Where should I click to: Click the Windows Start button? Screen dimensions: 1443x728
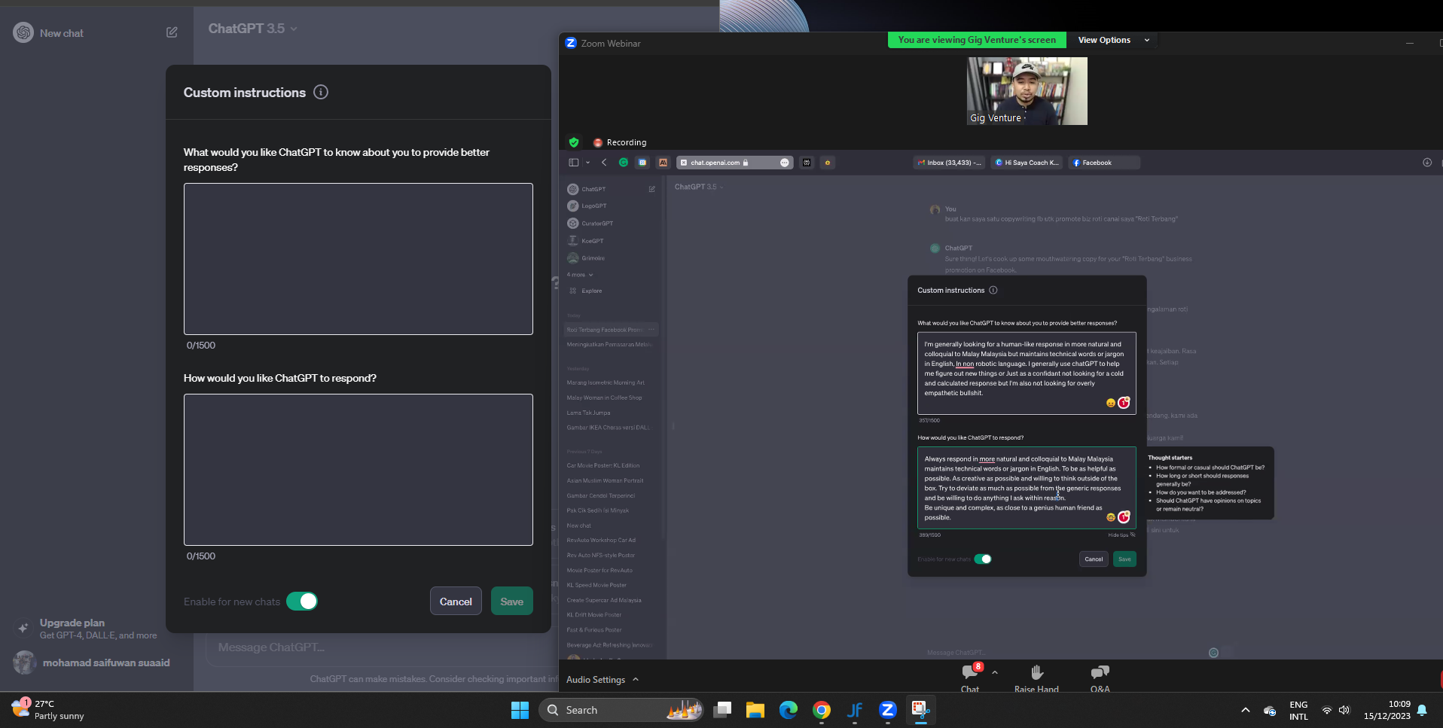[520, 710]
